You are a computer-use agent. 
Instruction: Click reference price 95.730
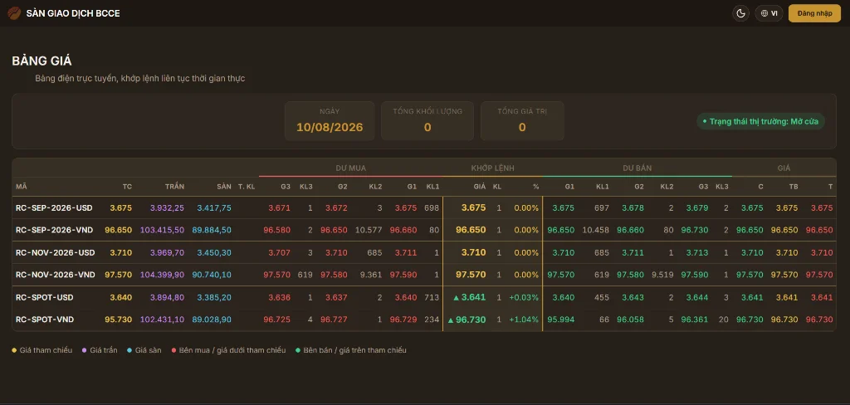tap(118, 320)
